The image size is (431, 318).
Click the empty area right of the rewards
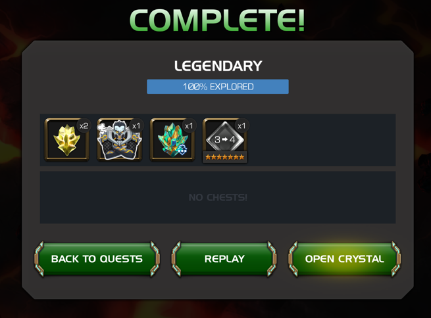click(x=322, y=140)
